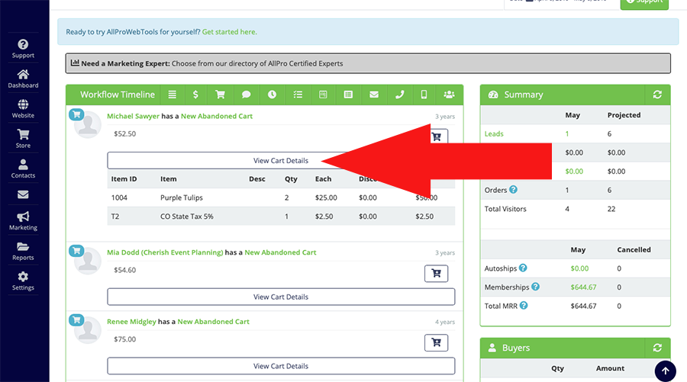Open Michael Sawyer's contact link

(133, 116)
